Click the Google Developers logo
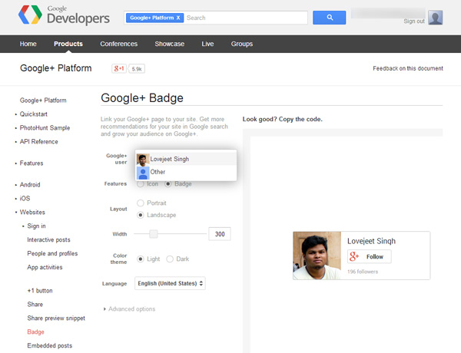 click(x=64, y=15)
